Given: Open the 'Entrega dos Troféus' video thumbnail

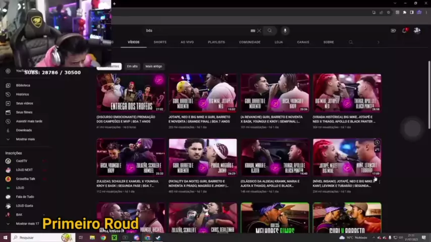Looking at the screenshot, I should 131,93.
